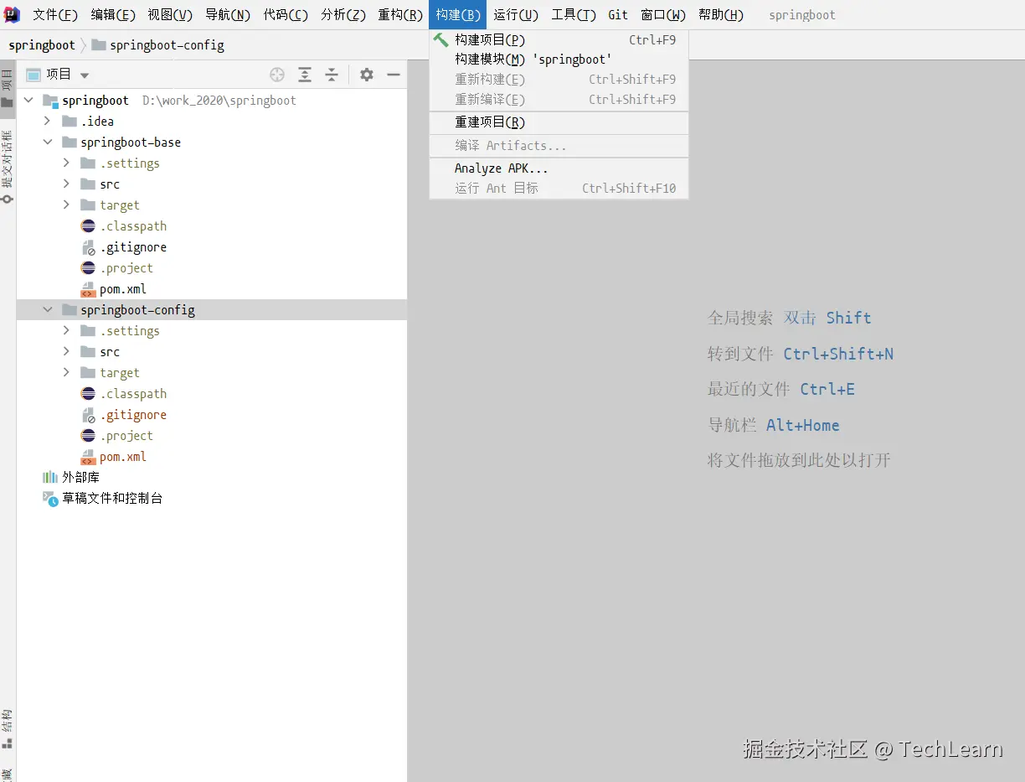Collapse the springboot-base module

(x=48, y=142)
